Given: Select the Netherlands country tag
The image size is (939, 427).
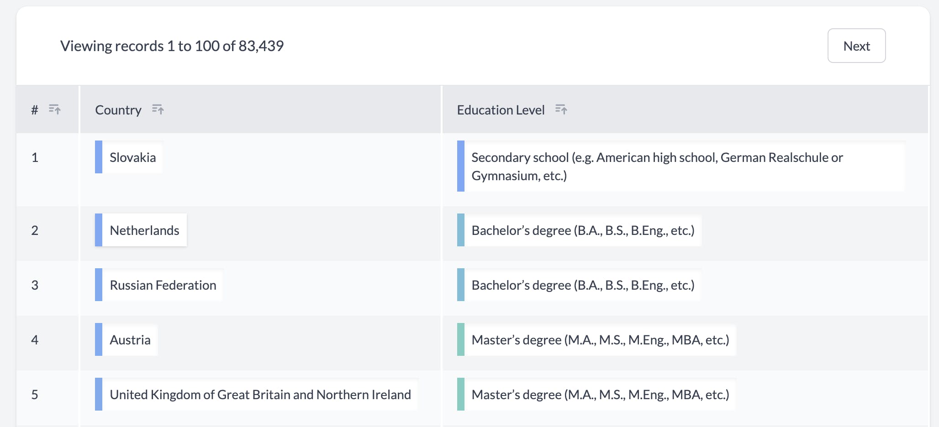Looking at the screenshot, I should [144, 230].
